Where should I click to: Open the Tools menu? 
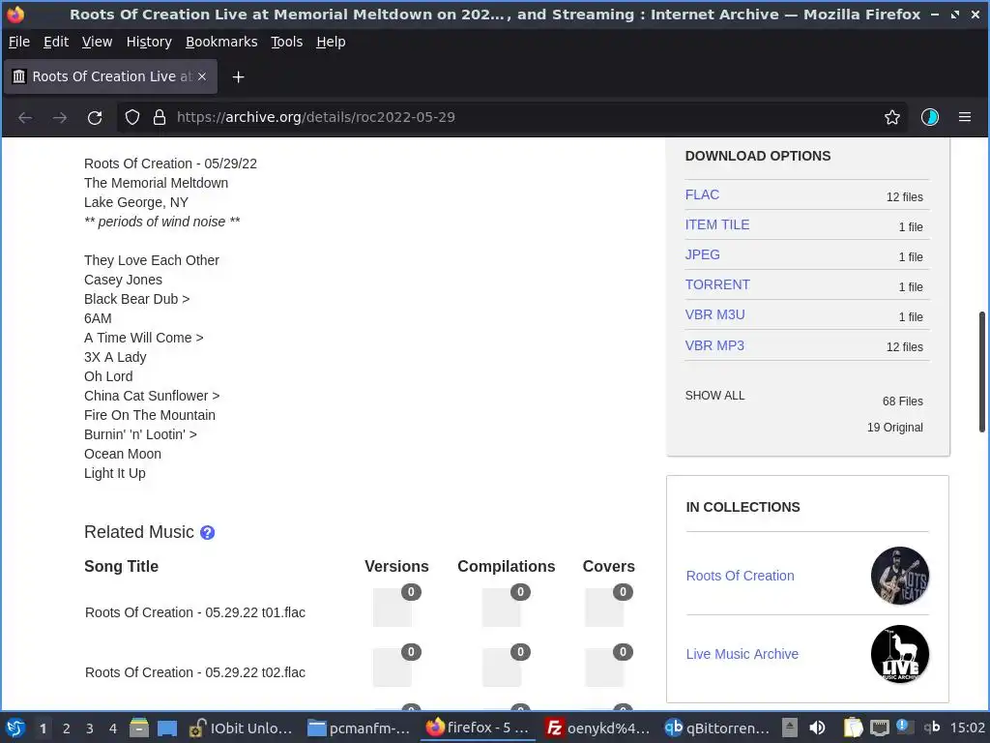tap(286, 42)
